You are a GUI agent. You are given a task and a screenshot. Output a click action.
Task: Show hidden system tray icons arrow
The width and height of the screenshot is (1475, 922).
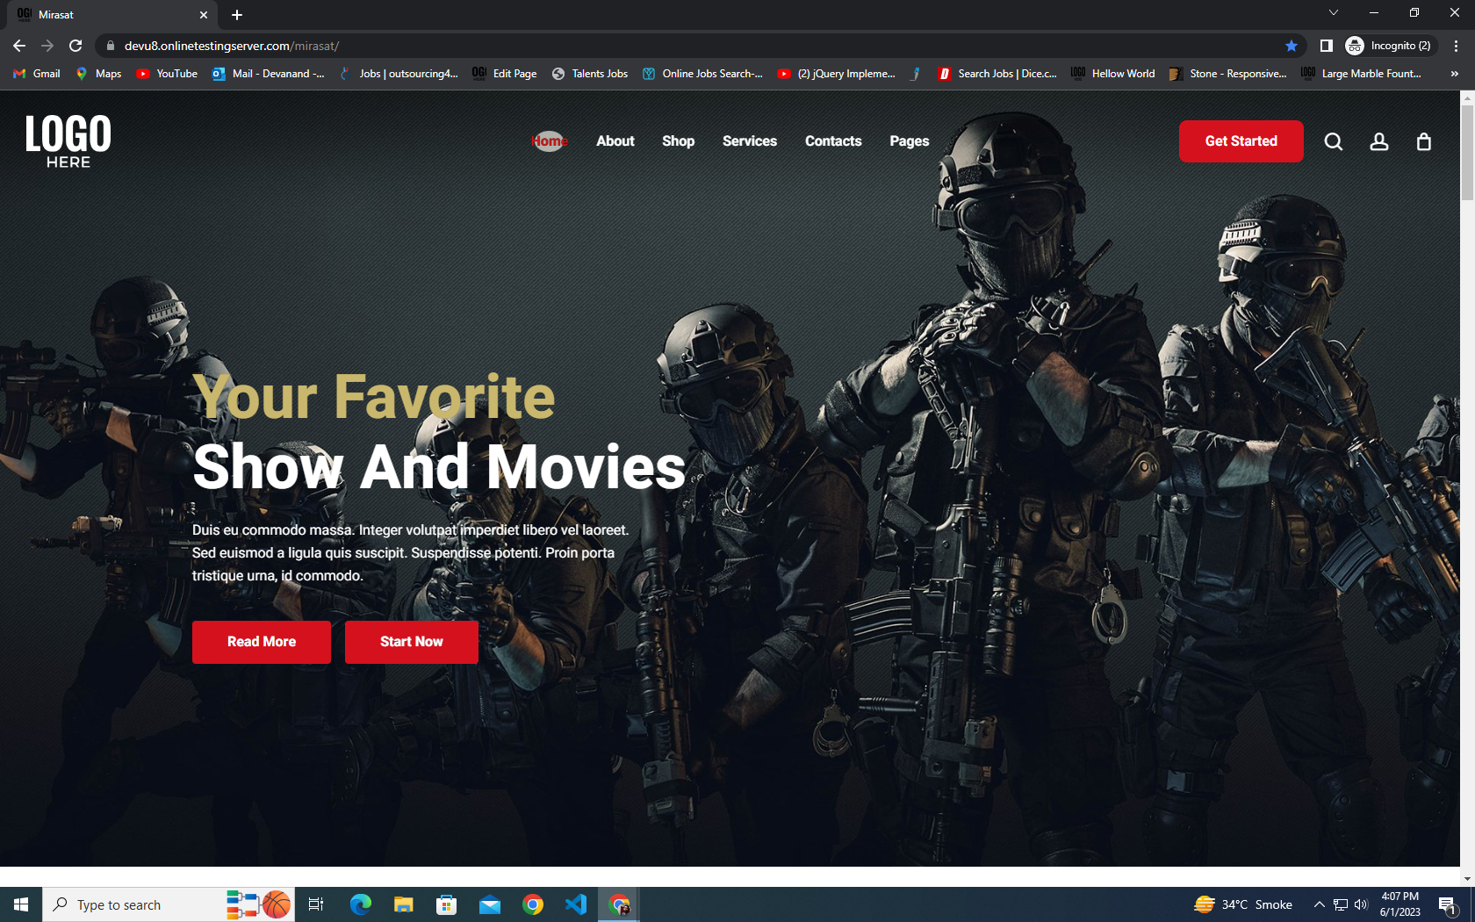pyautogui.click(x=1319, y=904)
